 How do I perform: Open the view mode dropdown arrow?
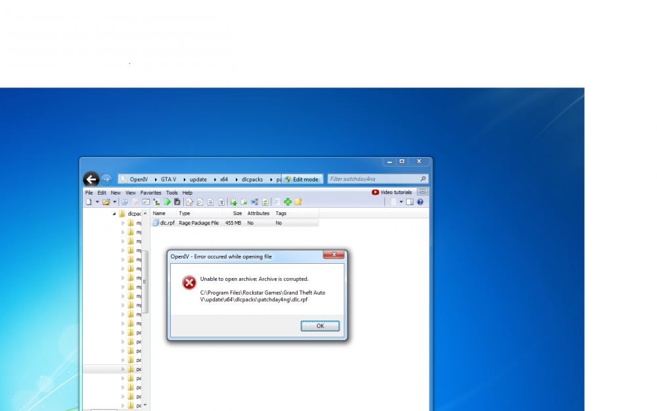(x=401, y=202)
